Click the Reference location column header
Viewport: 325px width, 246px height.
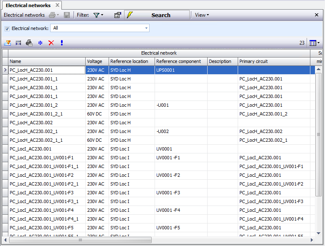[x=132, y=61]
